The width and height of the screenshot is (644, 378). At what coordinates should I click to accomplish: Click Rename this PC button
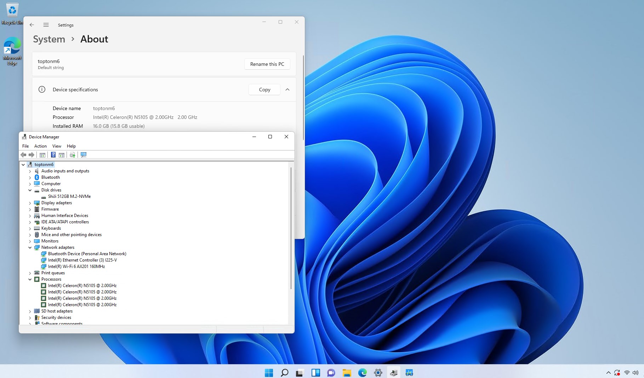click(267, 64)
